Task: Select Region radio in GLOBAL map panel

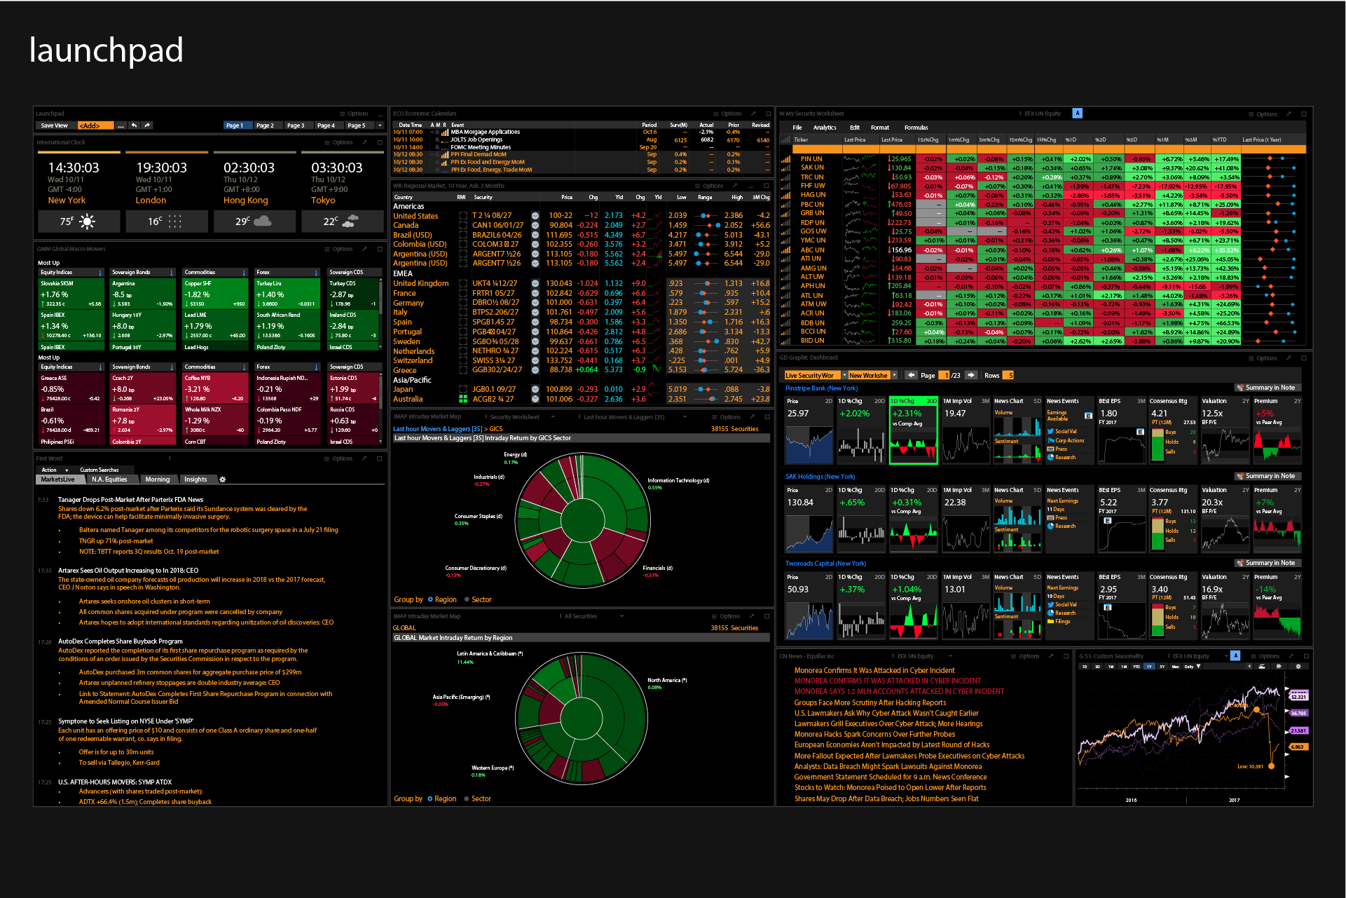Action: (430, 799)
